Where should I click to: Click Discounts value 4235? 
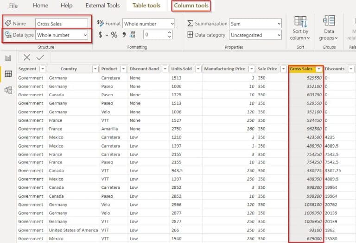click(x=330, y=137)
